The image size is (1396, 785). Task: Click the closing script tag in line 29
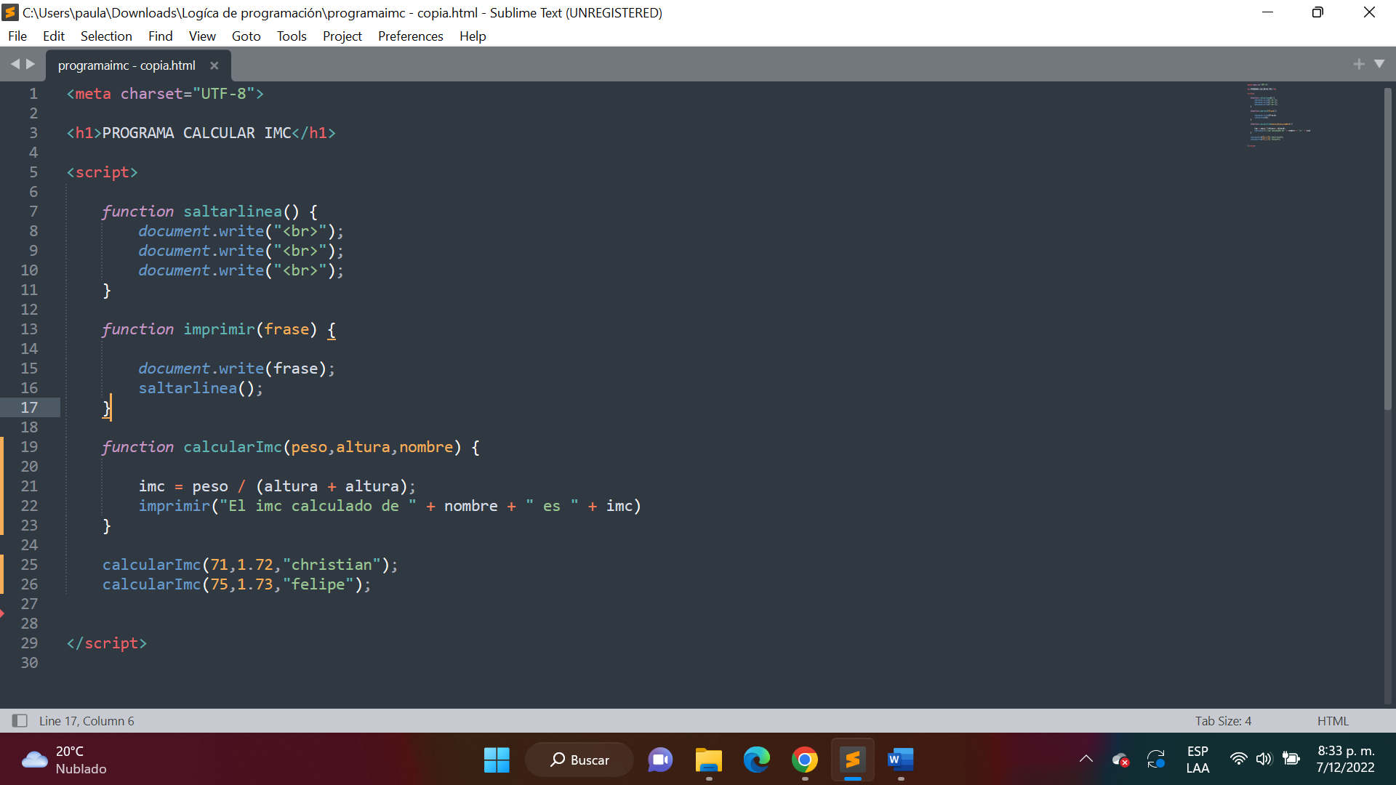107,643
